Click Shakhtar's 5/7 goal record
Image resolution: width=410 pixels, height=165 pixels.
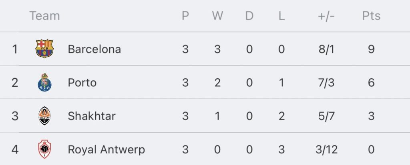326,116
